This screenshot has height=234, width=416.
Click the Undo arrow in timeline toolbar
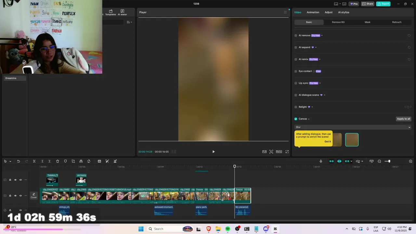19,161
